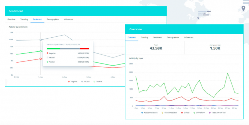Click the Average per day 1.50K value
Screen dimensions: 249x125
tap(215, 48)
